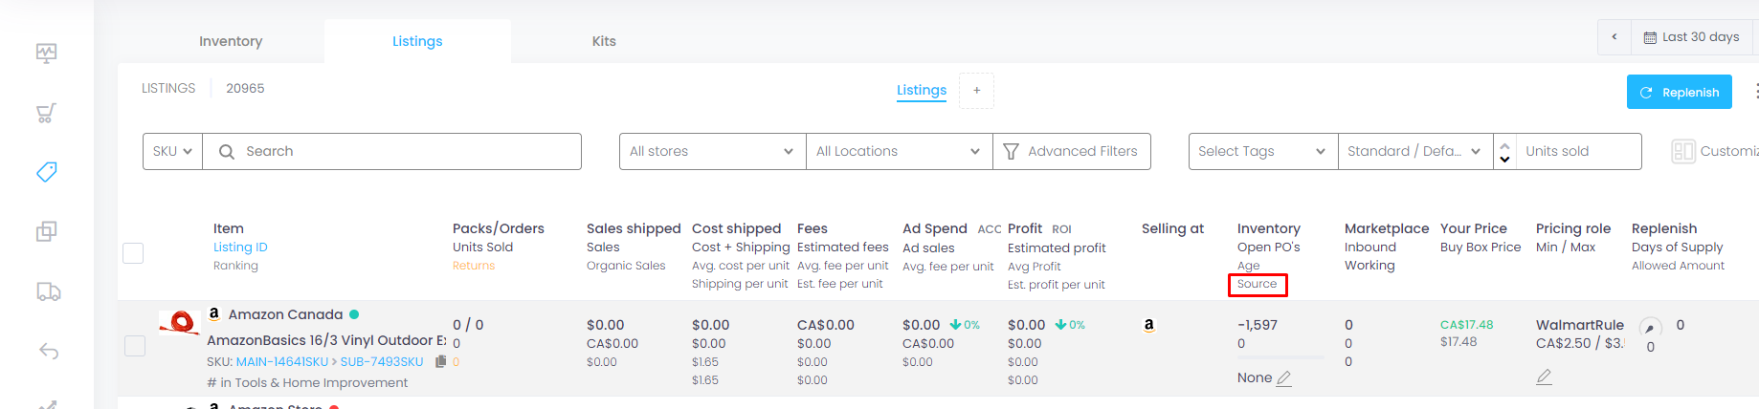Switch to the Kits tab
Viewport: 1759px width, 409px height.
pos(604,41)
